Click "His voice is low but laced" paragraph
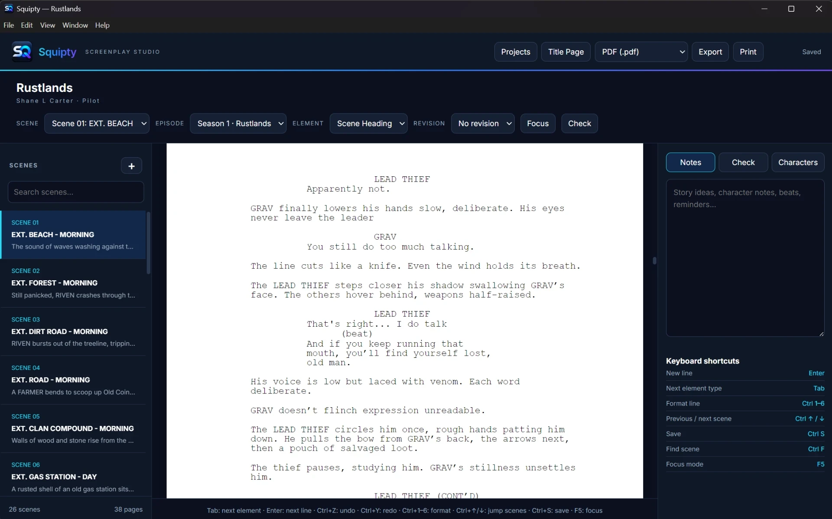Viewport: 832px width, 519px height. pyautogui.click(x=385, y=386)
